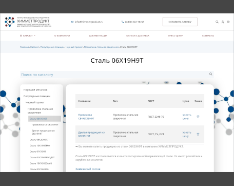Click the Тип column header
The width and height of the screenshot is (234, 186).
point(115,101)
